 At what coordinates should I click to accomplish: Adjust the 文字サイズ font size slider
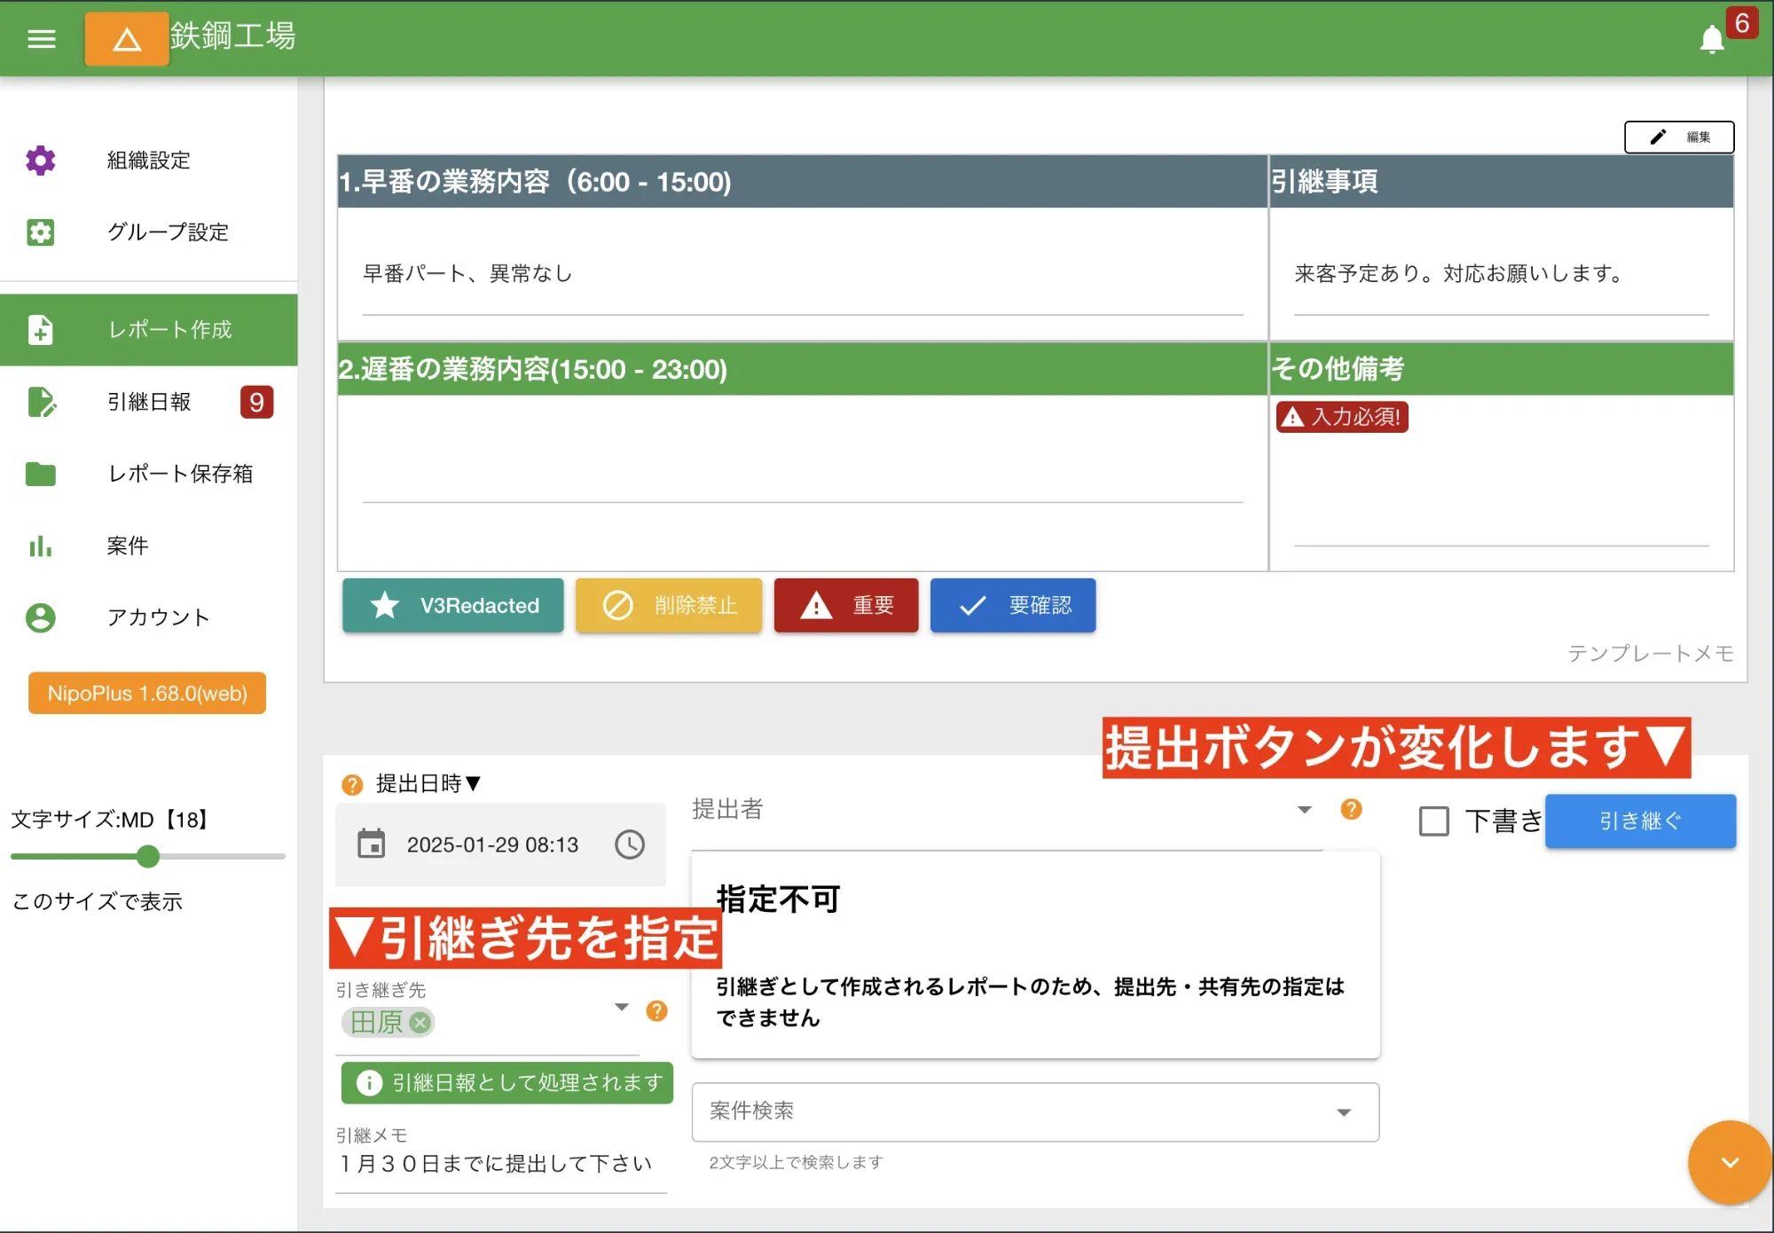(148, 857)
